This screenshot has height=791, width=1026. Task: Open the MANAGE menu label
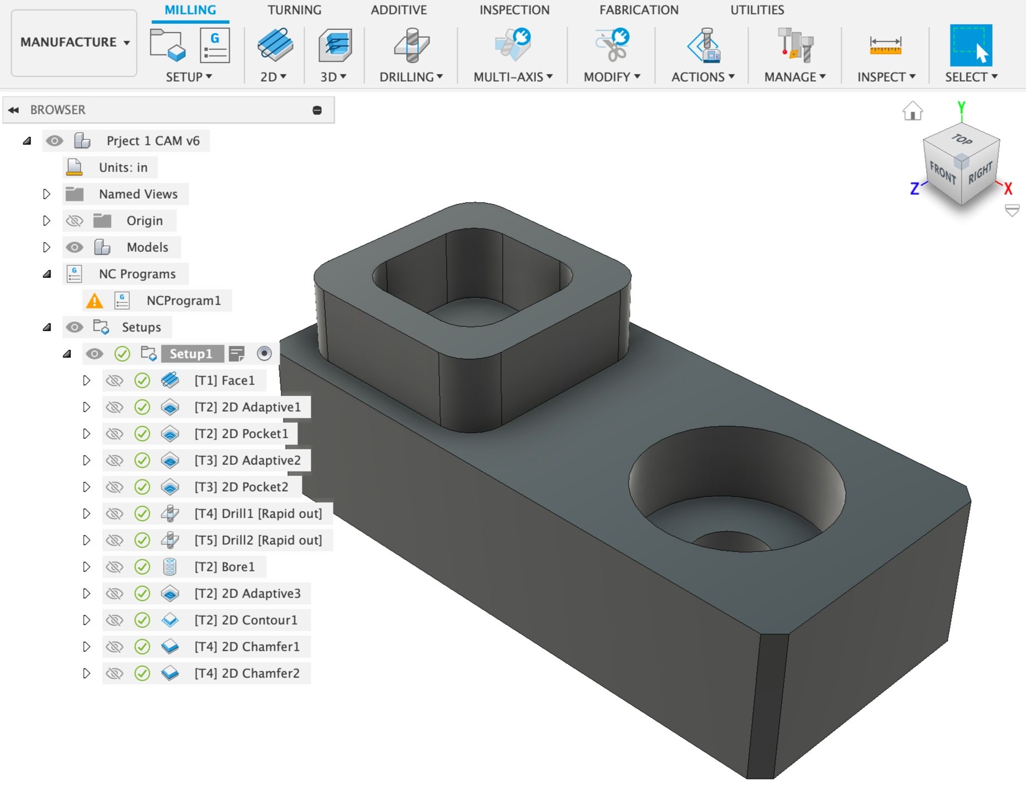(x=795, y=77)
